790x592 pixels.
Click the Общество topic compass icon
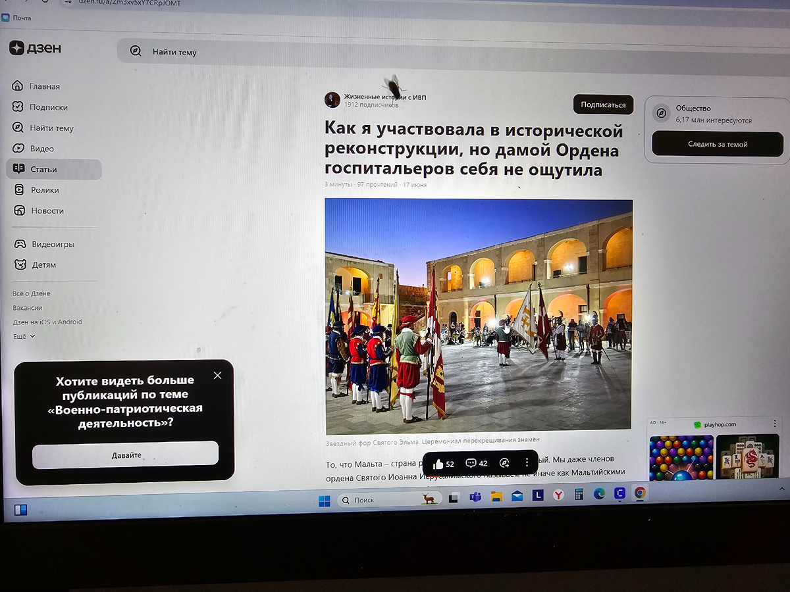[661, 113]
